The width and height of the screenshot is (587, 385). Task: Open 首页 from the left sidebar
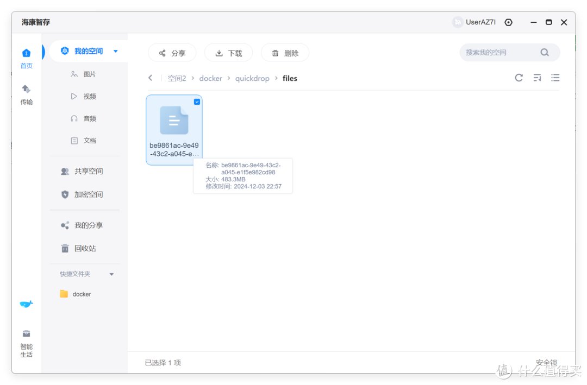coord(26,58)
